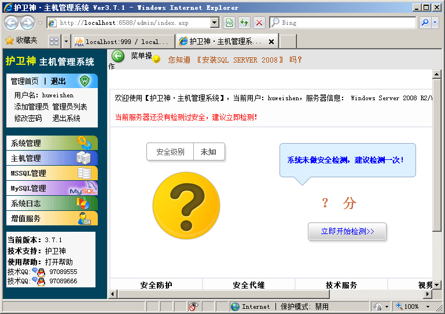Click the address bar URL field
The width and height of the screenshot is (445, 314).
pos(129,23)
